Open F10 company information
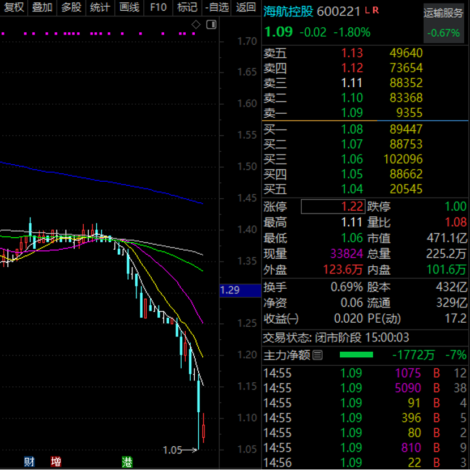 point(158,7)
